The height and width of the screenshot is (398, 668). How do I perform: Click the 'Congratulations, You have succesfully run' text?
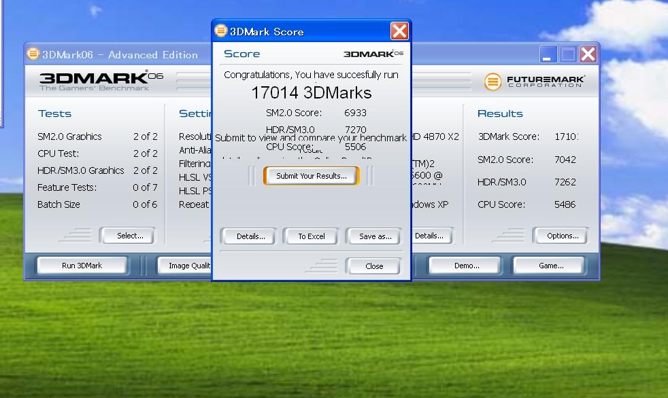click(311, 75)
